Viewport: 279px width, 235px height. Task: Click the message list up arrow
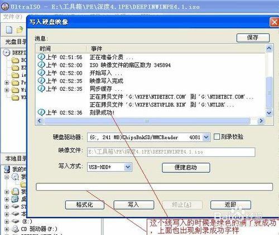(269, 48)
